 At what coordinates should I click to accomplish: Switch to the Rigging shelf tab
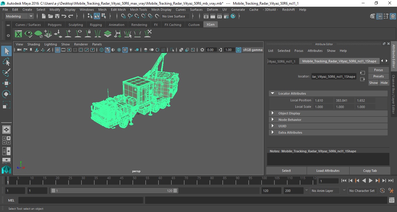point(96,25)
